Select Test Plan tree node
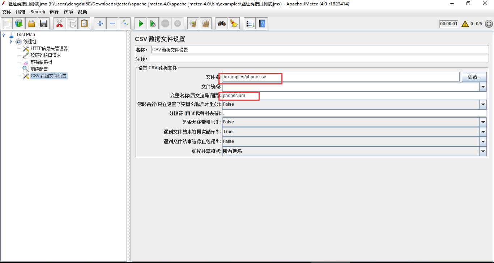 tap(25, 35)
